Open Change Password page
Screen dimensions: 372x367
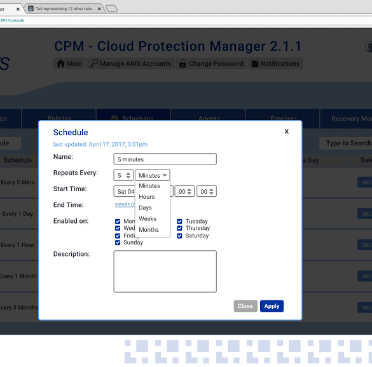[212, 63]
